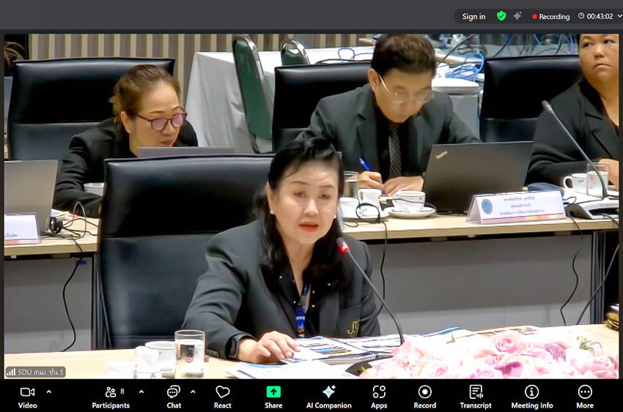
Task: Open the More options menu
Action: point(585,396)
